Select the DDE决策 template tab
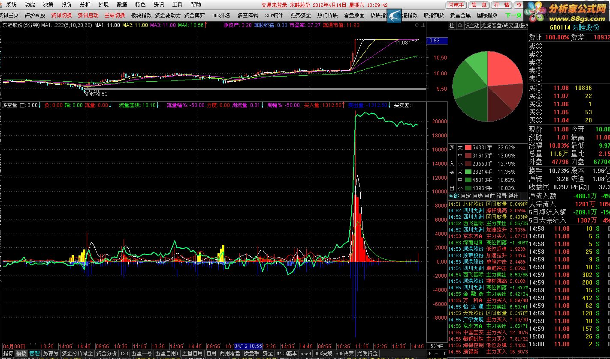610x359 pixels. pyautogui.click(x=323, y=353)
